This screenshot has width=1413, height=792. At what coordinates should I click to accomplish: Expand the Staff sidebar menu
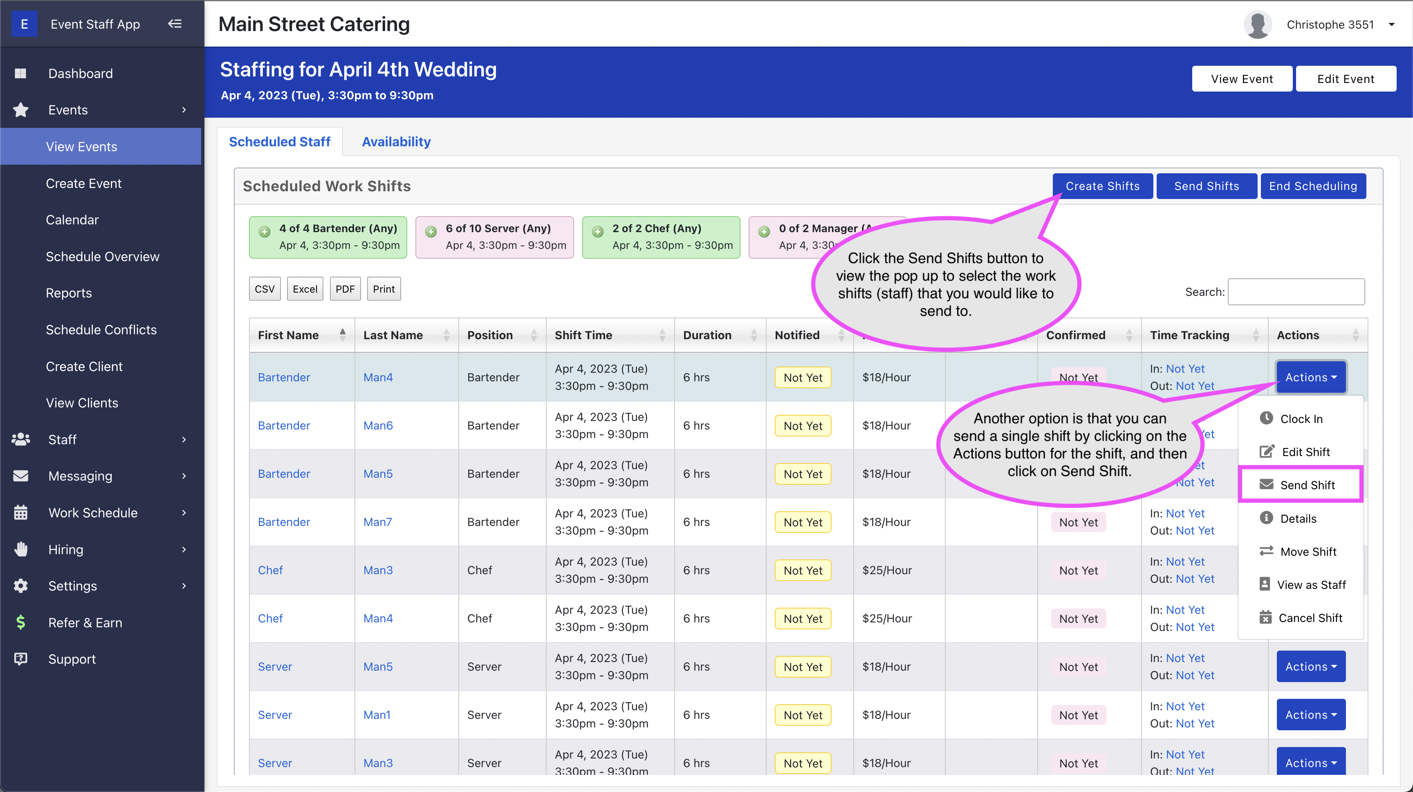click(101, 440)
